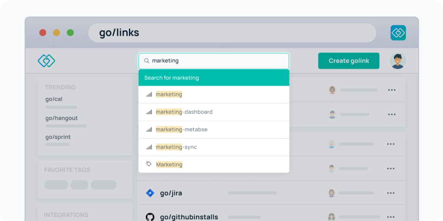This screenshot has width=443, height=221.
Task: Click the GitHub icon beside go/githubinstalls
Action: 150,217
